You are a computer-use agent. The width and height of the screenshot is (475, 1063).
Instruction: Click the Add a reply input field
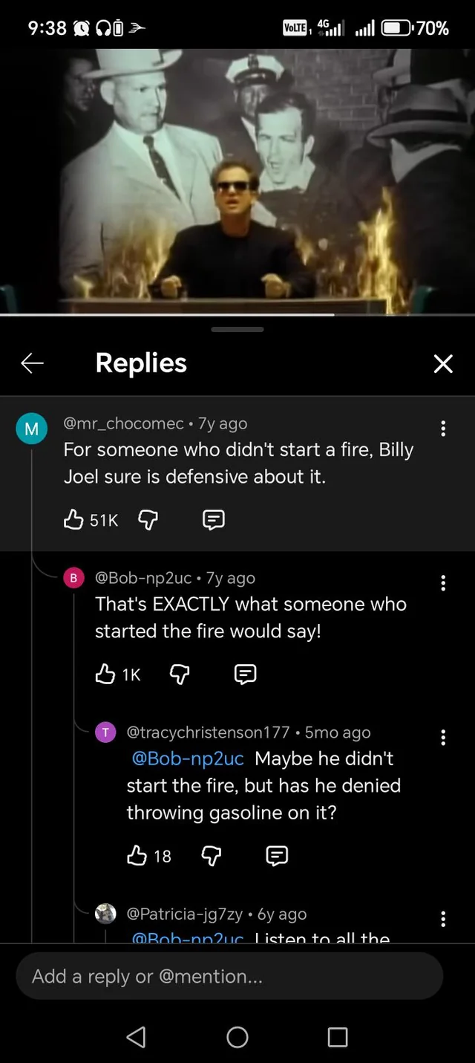pyautogui.click(x=229, y=976)
